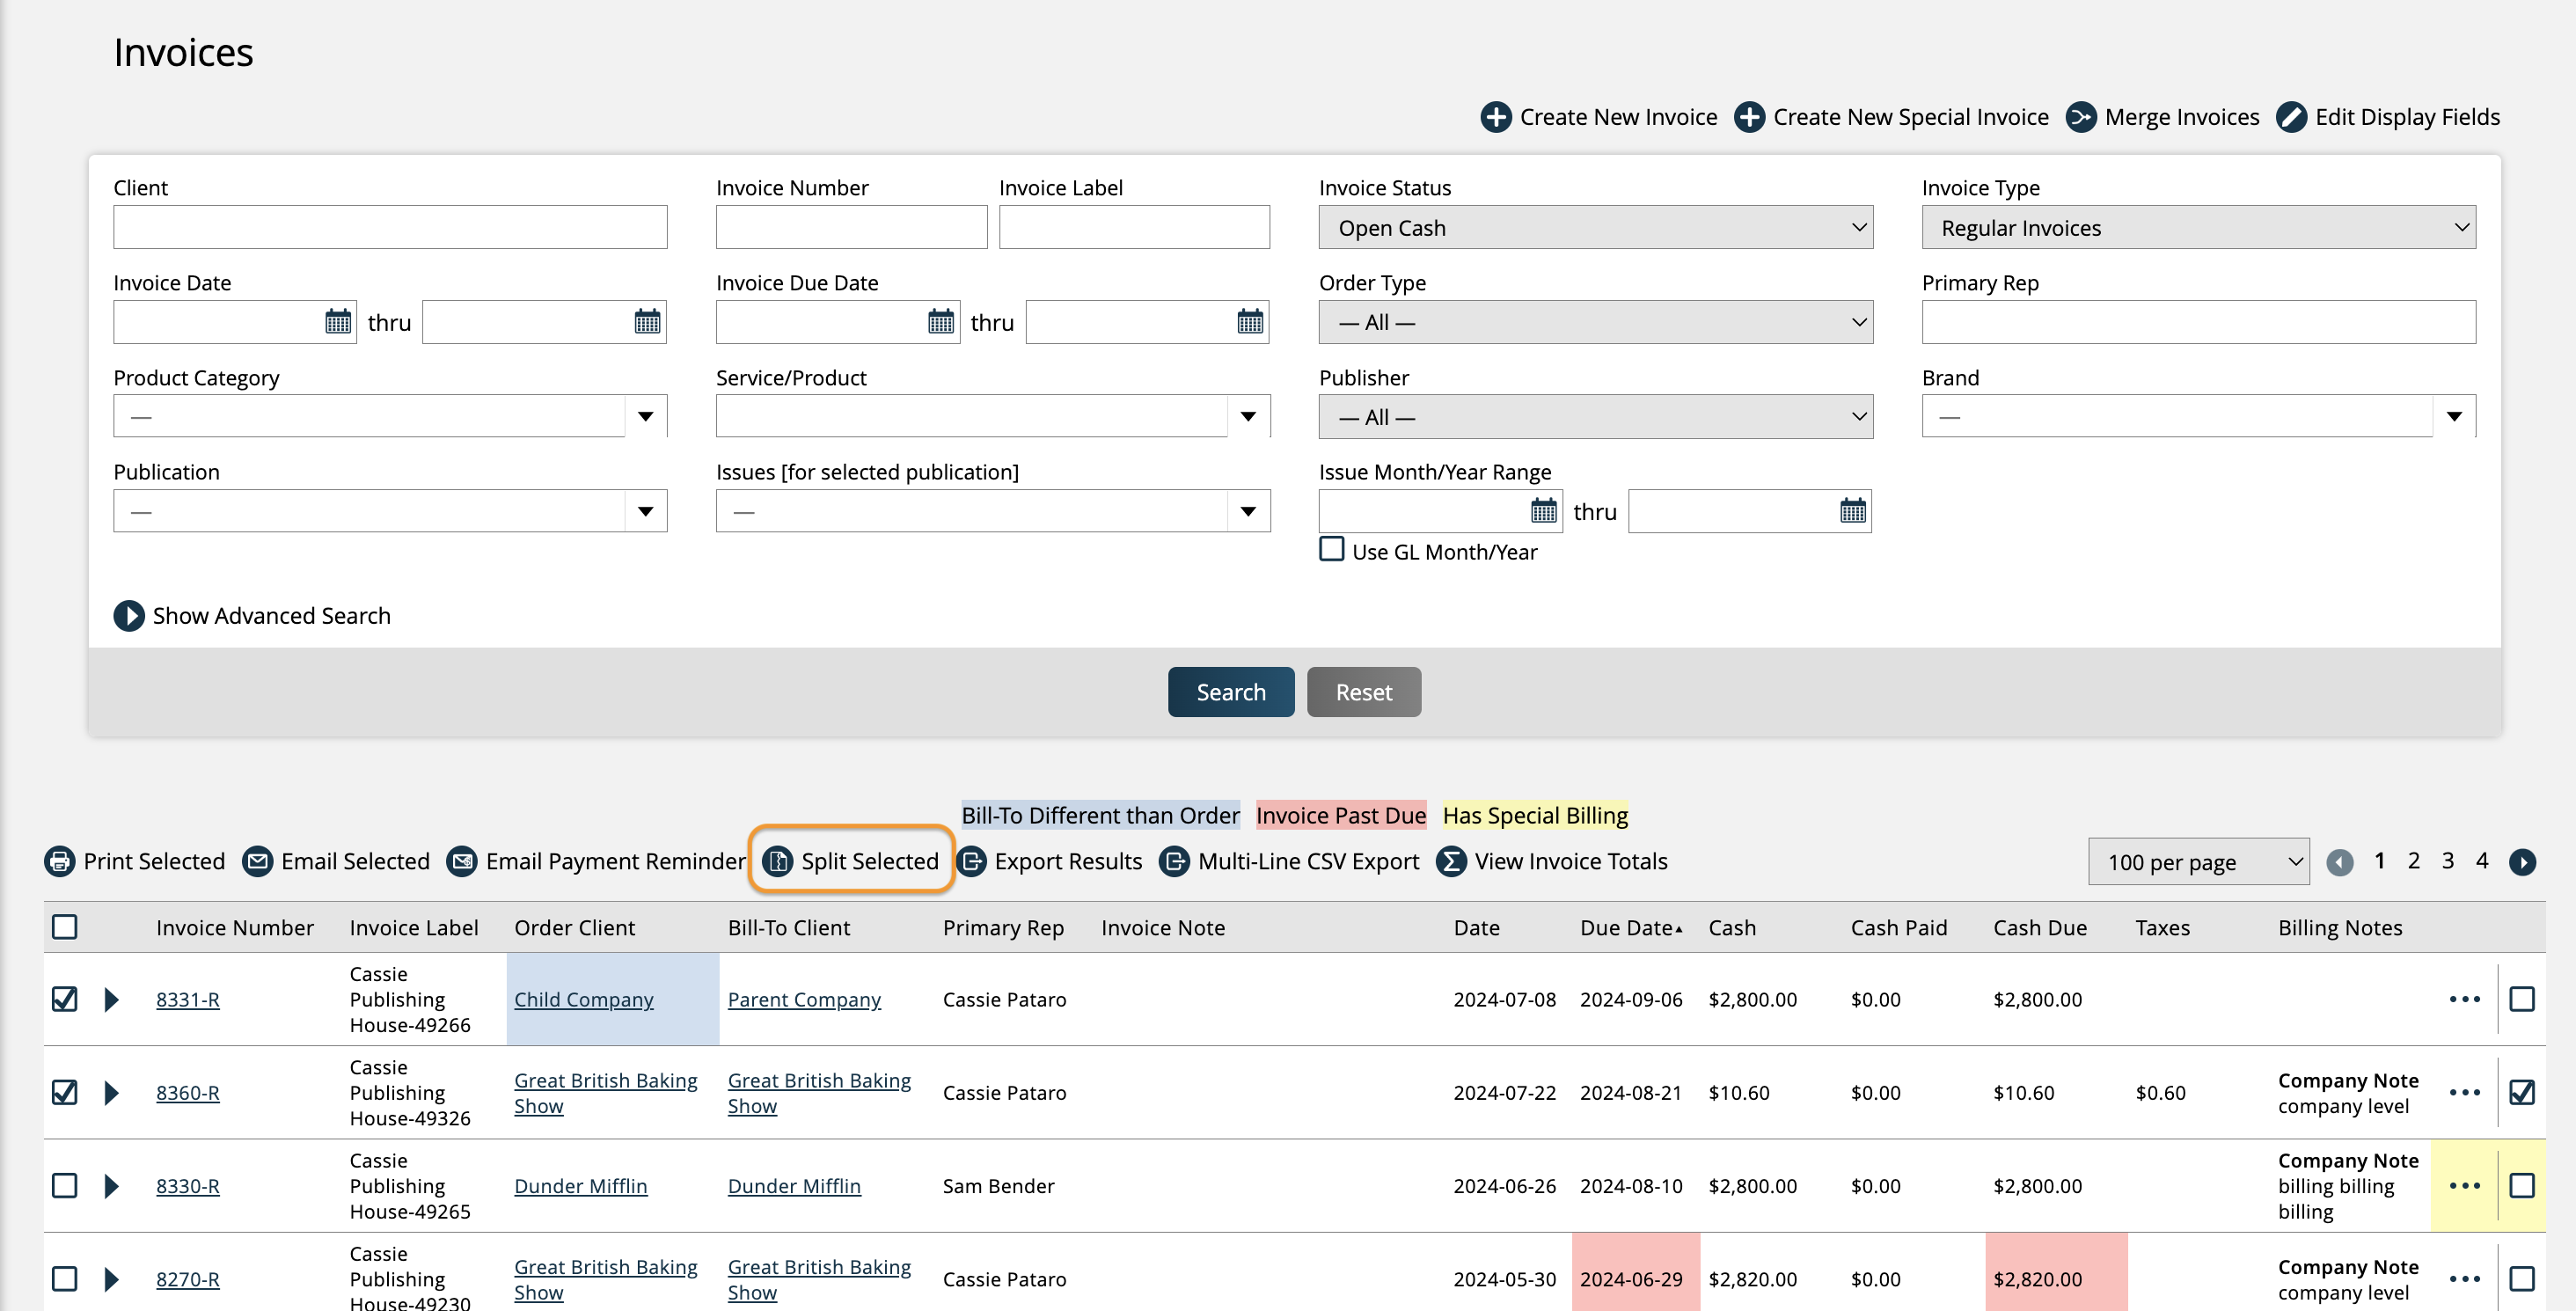2576x1311 pixels.
Task: Open the Dunder Mifflin client link
Action: pyautogui.click(x=580, y=1186)
